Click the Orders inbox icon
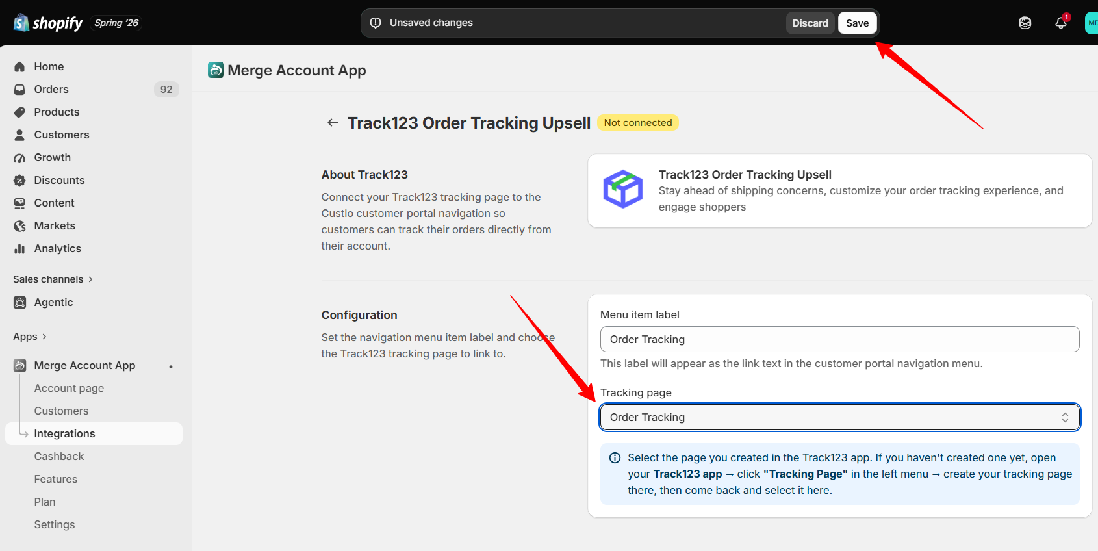1098x551 pixels. [19, 89]
